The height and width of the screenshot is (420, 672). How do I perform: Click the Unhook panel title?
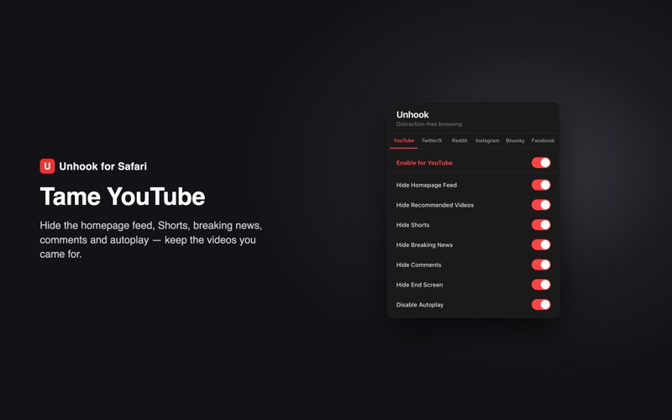point(412,114)
